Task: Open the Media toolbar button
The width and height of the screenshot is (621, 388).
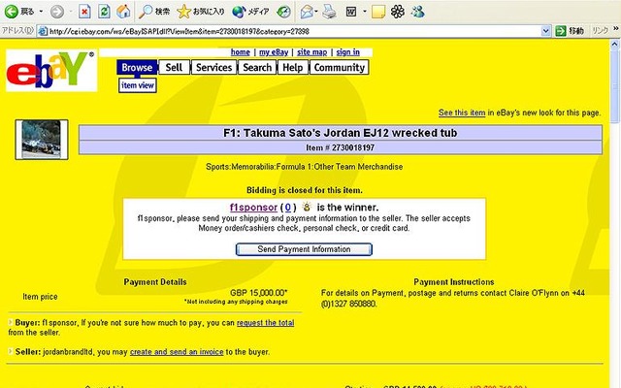Action: coord(250,12)
